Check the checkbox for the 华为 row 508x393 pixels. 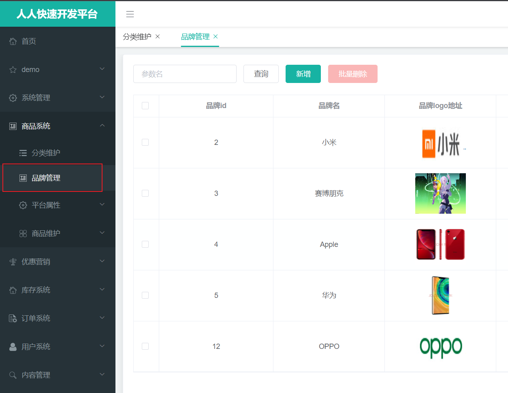click(145, 295)
